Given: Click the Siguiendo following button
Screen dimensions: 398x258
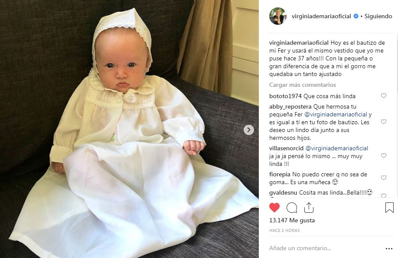Looking at the screenshot, I should click(x=378, y=16).
